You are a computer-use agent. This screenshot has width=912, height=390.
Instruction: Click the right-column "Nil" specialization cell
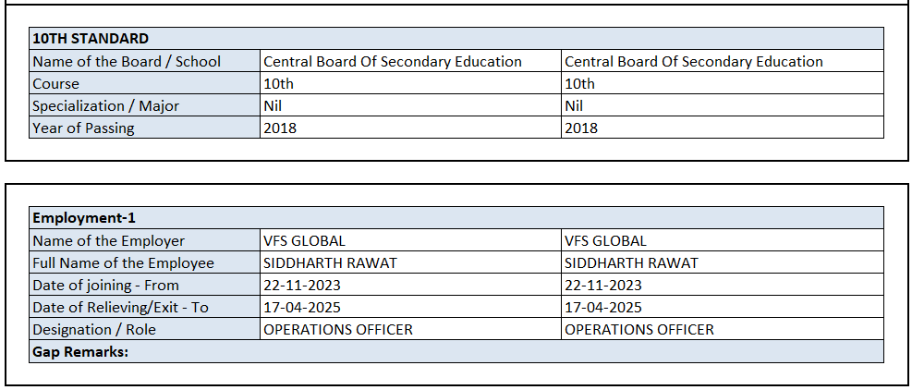[x=574, y=105]
